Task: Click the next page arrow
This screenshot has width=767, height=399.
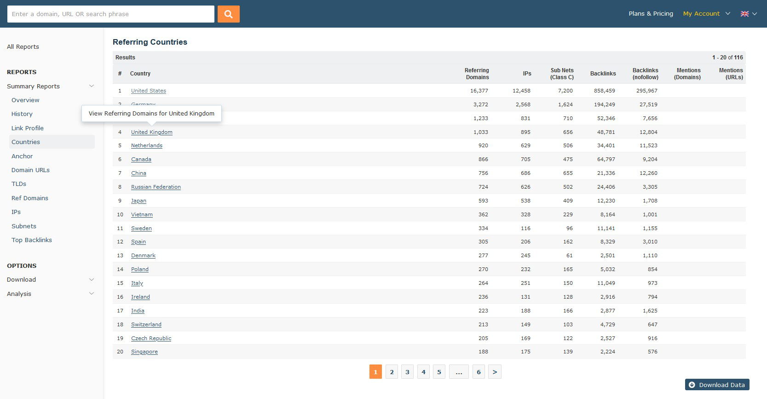Action: [x=495, y=372]
